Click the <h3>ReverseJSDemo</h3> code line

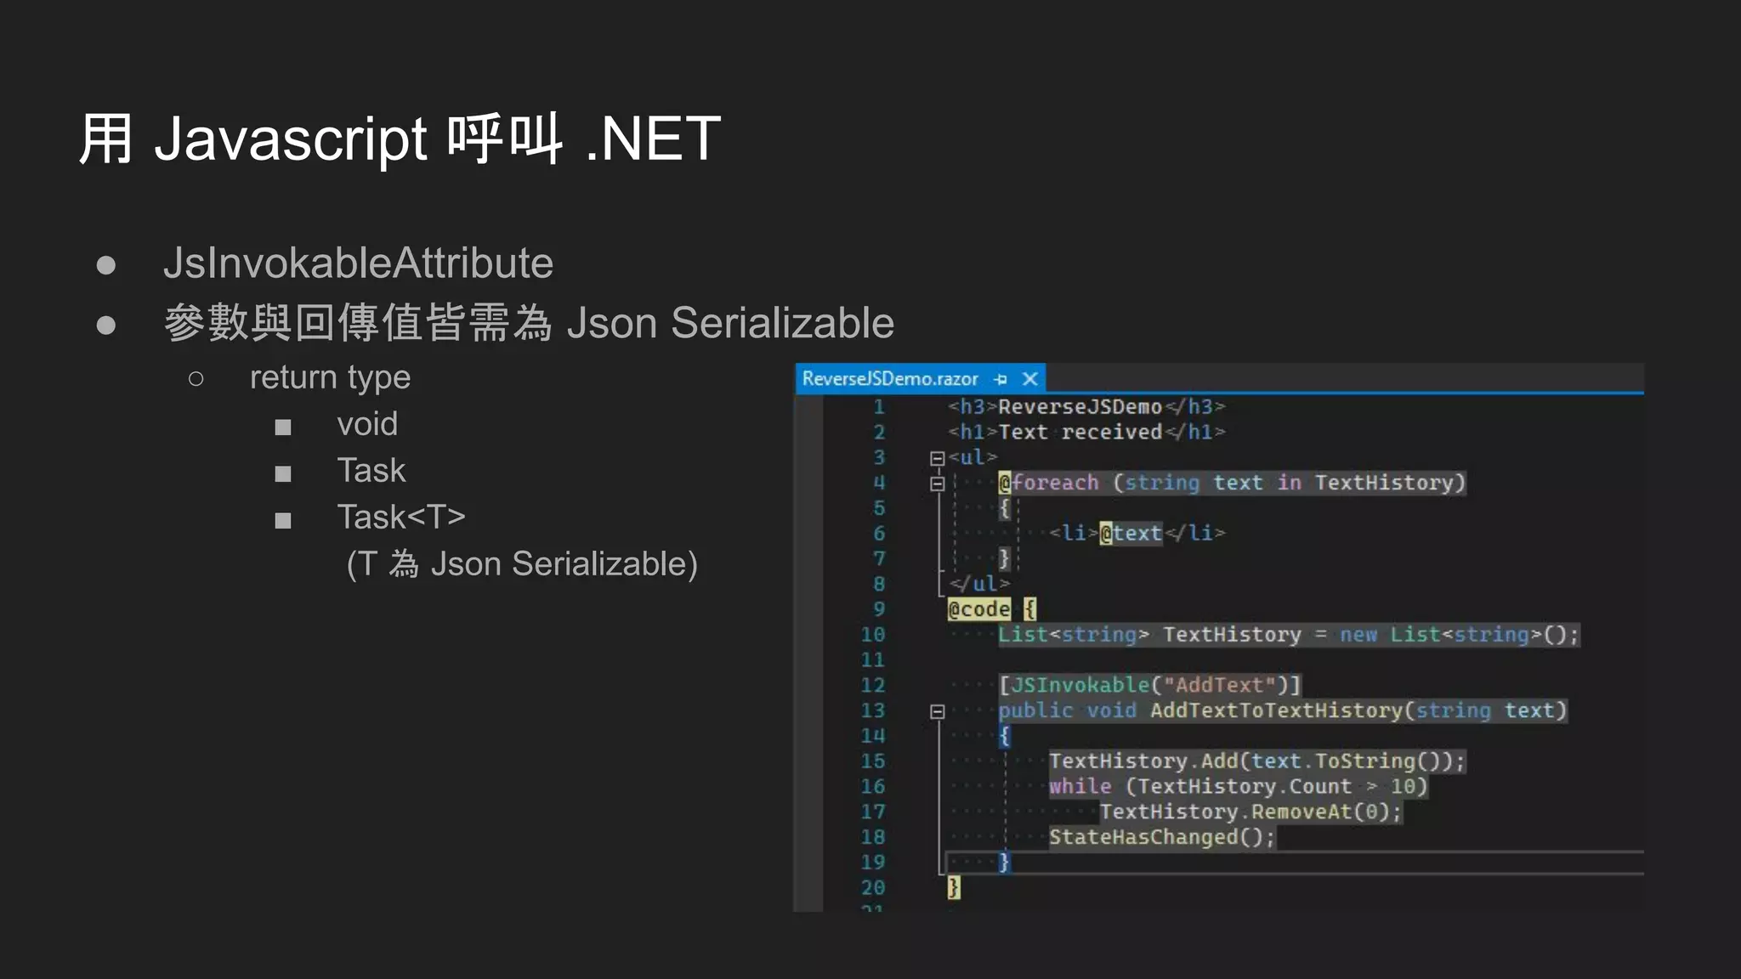click(x=1086, y=407)
